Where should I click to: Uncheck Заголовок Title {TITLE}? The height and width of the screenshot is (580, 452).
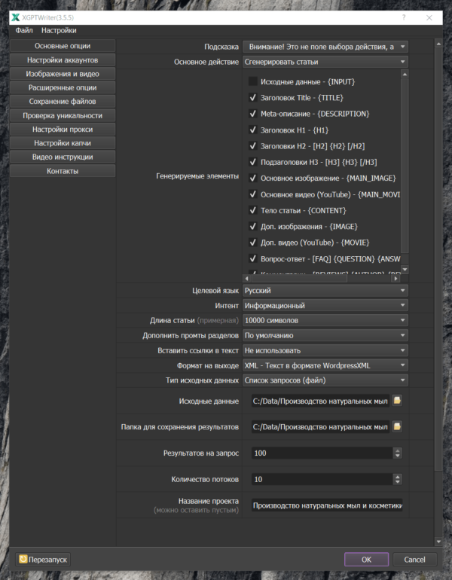(253, 98)
